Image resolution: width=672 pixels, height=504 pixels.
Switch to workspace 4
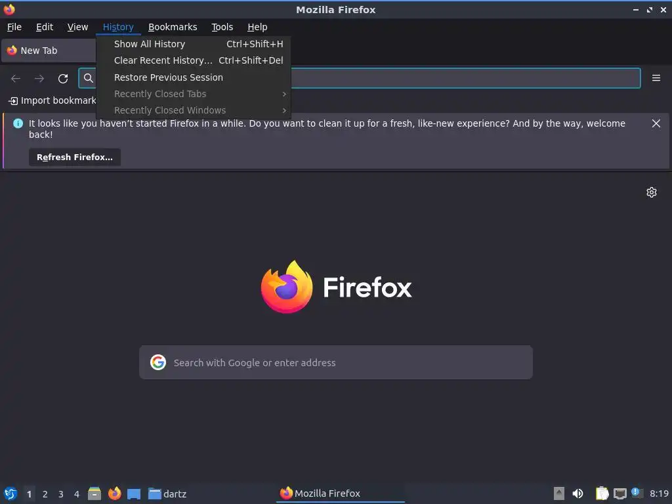coord(77,494)
